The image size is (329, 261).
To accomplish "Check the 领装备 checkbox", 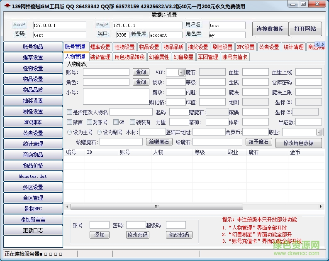I will tap(132, 122).
